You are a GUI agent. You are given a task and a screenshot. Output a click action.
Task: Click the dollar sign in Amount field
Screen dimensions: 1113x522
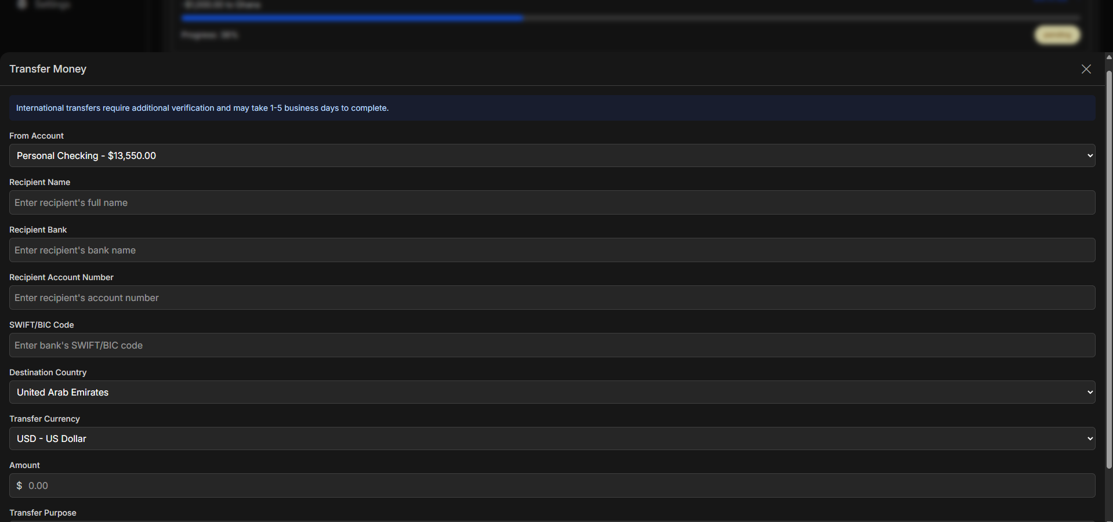[x=19, y=485]
